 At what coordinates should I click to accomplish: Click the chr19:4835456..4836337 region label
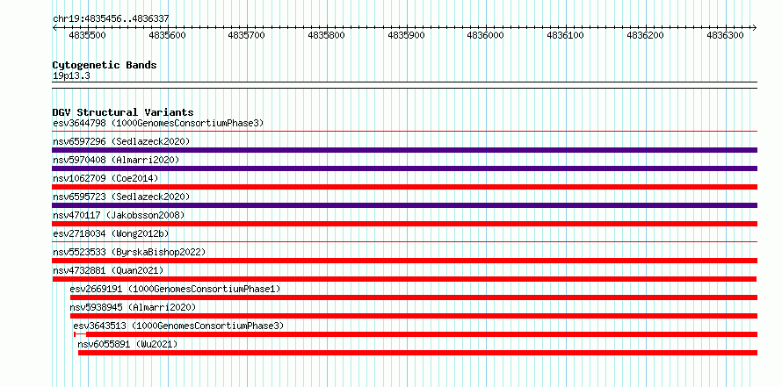(x=111, y=19)
